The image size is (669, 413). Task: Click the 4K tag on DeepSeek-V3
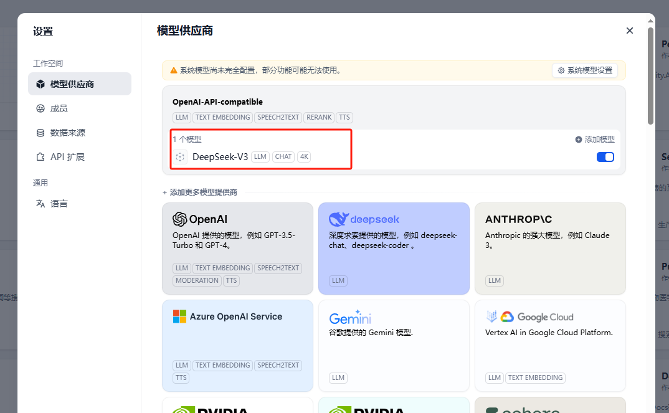tap(304, 156)
